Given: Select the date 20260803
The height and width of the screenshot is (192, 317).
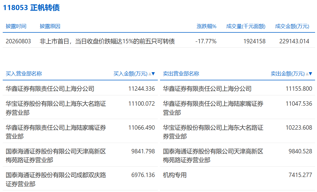Looking at the screenshot, I should click(x=18, y=41).
